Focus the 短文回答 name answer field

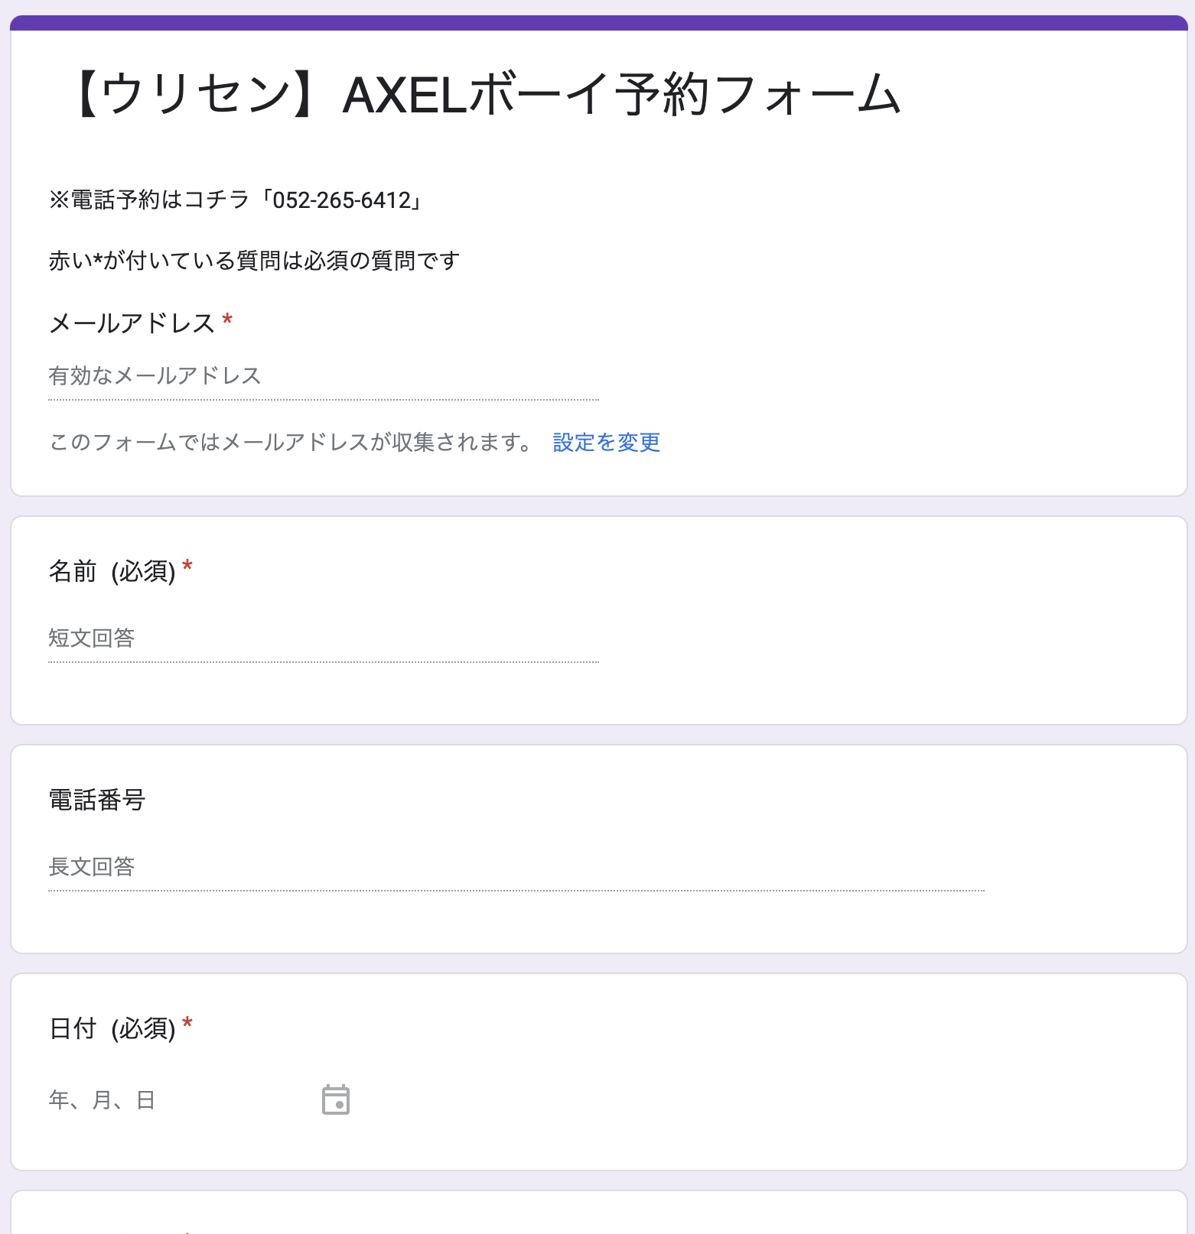pyautogui.click(x=323, y=638)
